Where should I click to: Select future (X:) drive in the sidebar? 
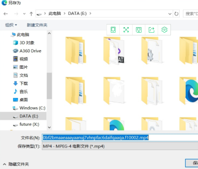click(26, 124)
